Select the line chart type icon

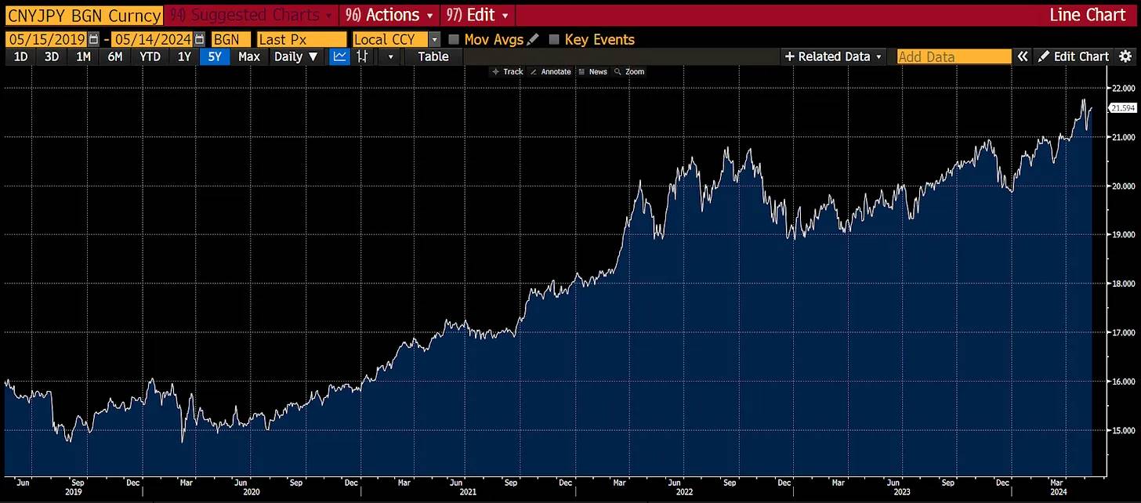click(339, 56)
